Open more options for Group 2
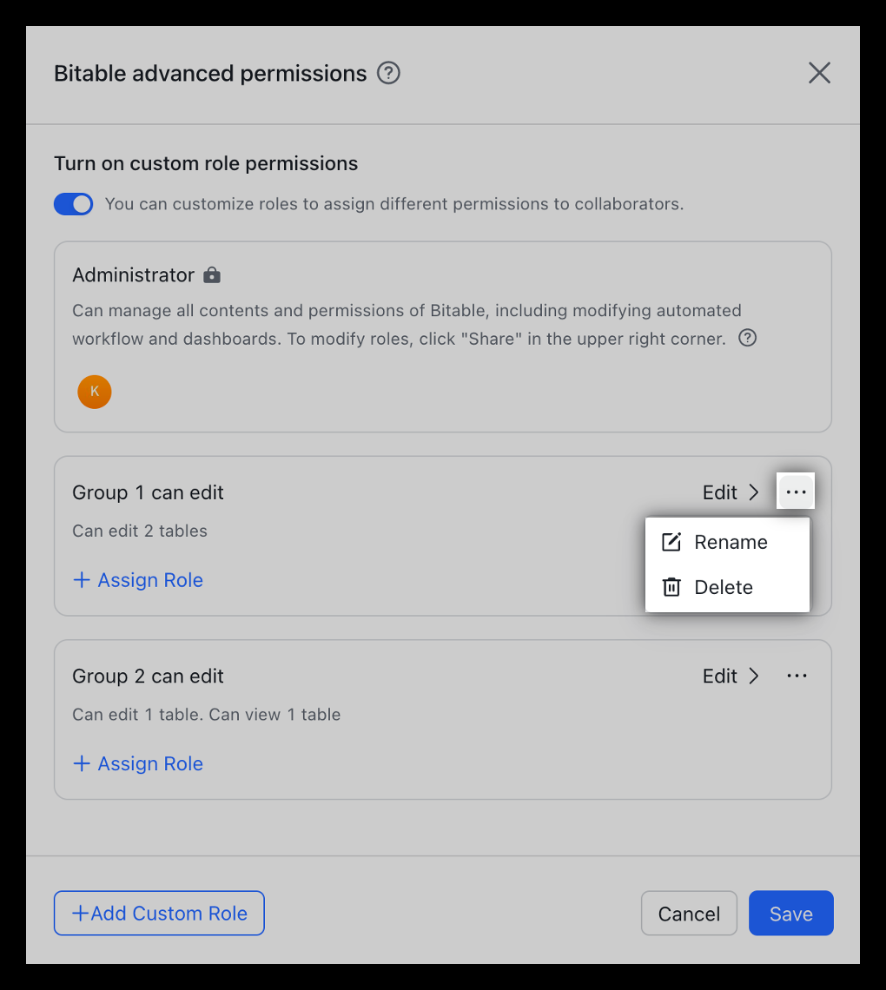 pos(796,676)
